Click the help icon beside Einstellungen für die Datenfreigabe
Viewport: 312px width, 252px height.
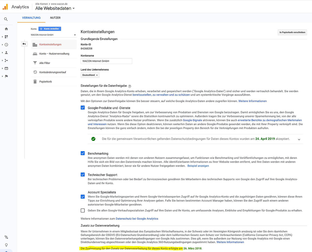[130, 86]
